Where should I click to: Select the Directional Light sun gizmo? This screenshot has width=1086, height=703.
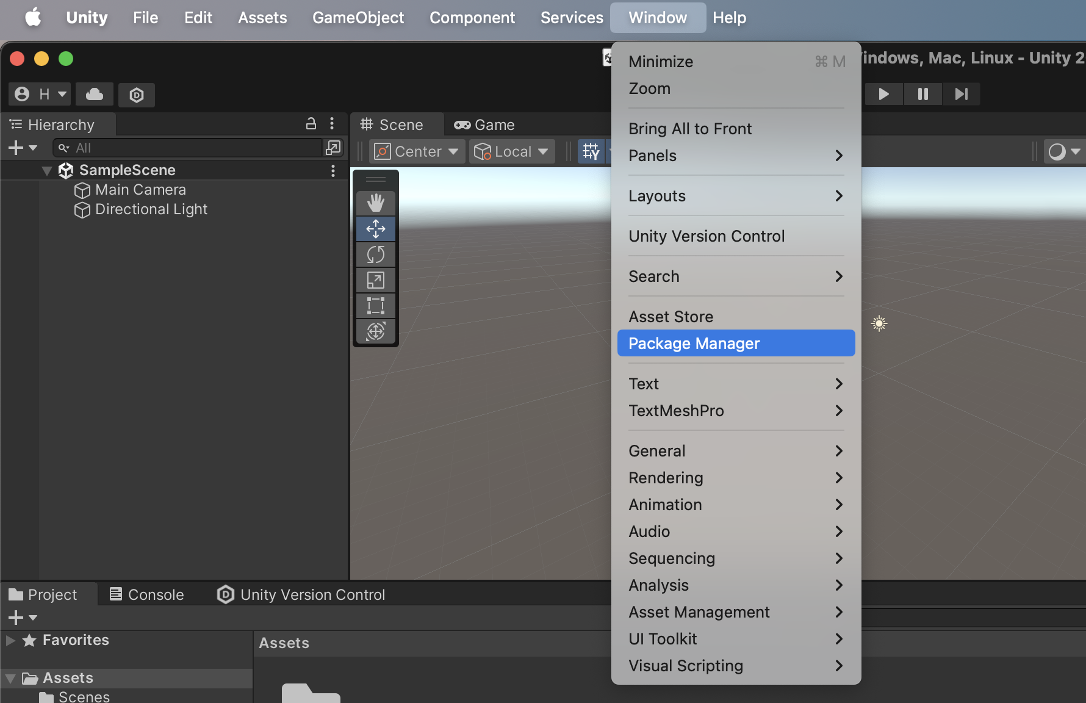pos(879,323)
